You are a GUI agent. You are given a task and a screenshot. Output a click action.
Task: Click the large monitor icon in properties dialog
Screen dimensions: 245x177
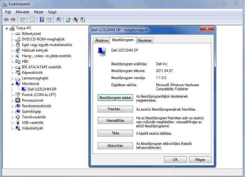tap(102, 52)
